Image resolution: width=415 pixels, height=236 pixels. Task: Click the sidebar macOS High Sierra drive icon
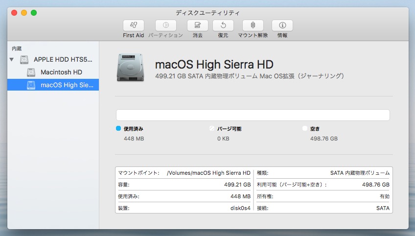tap(31, 85)
